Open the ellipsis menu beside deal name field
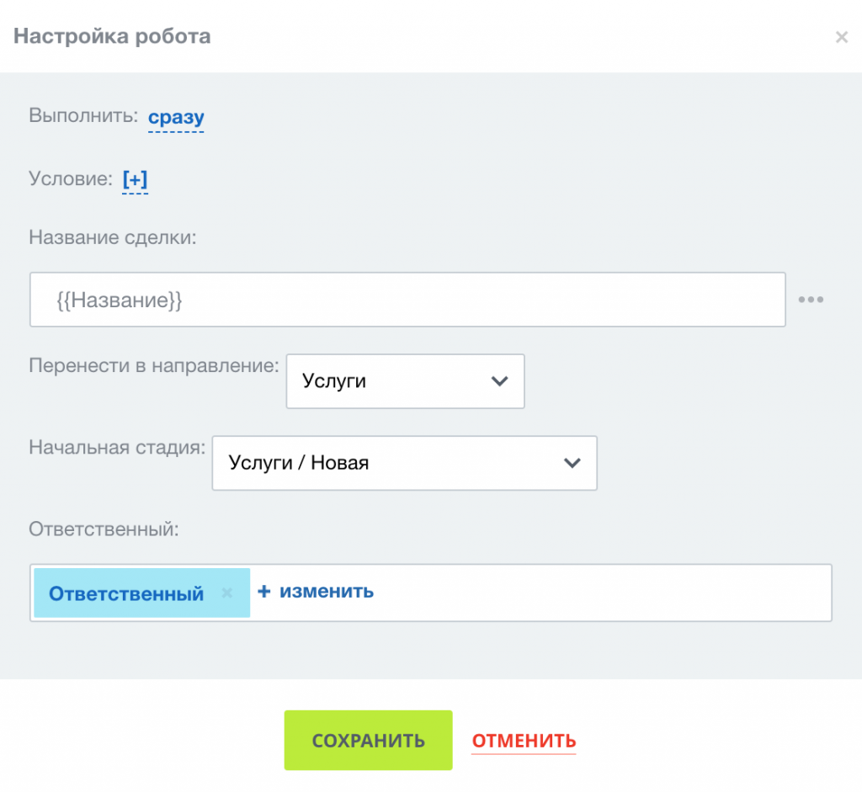The width and height of the screenshot is (862, 792). pyautogui.click(x=811, y=298)
